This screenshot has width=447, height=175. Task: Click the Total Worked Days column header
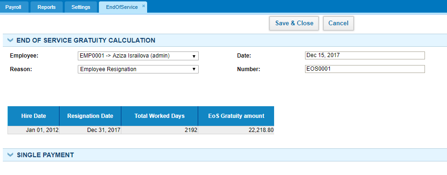click(x=160, y=116)
